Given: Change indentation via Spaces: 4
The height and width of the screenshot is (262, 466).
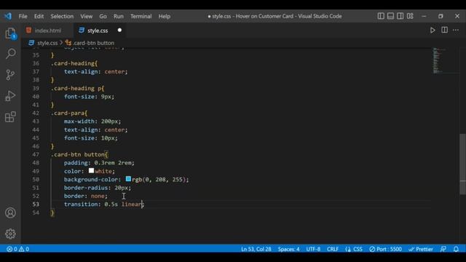Looking at the screenshot, I should point(288,249).
